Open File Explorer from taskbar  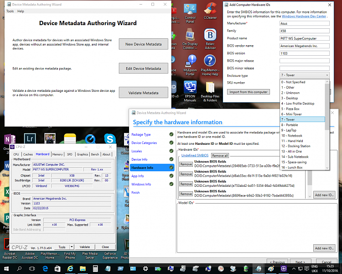tap(83, 269)
